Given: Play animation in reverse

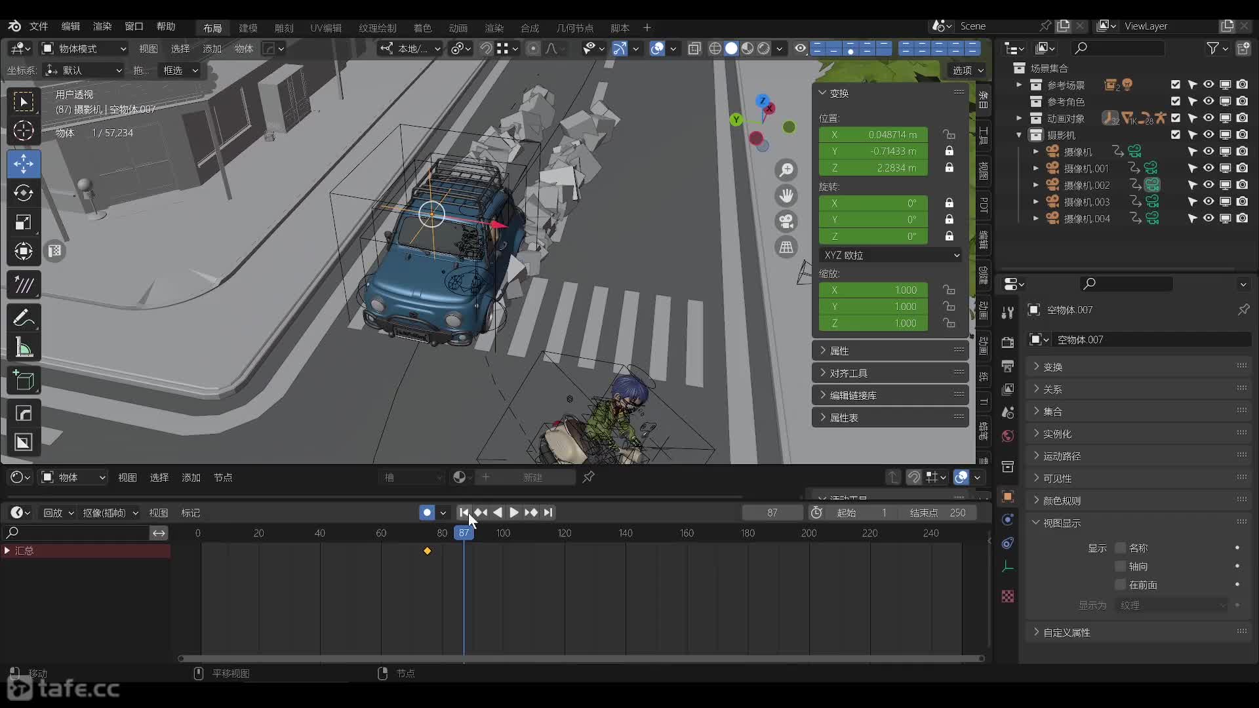Looking at the screenshot, I should point(497,513).
